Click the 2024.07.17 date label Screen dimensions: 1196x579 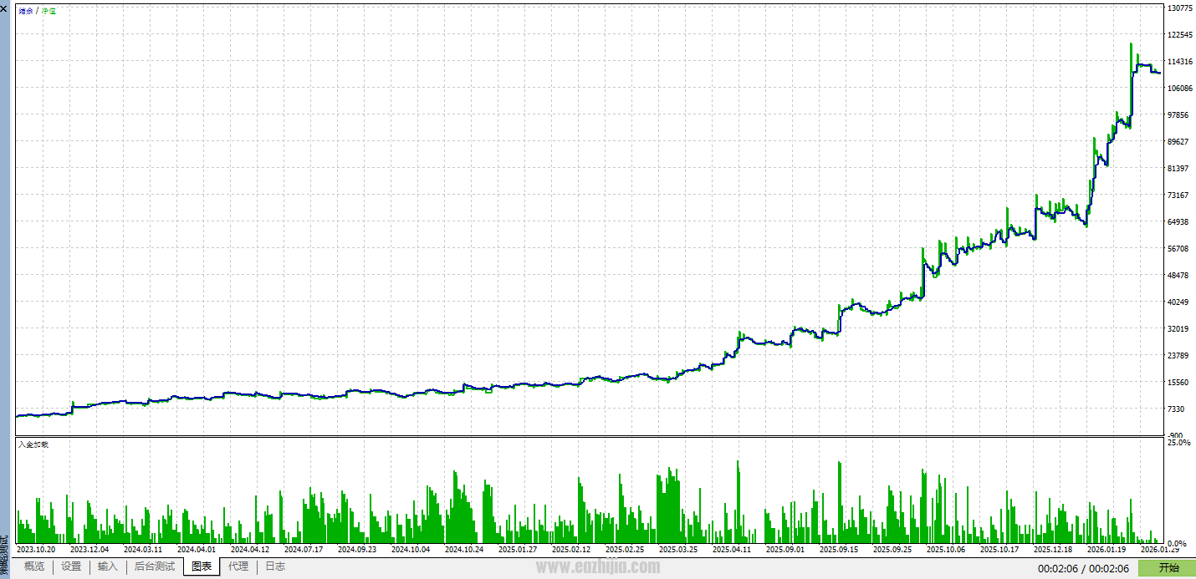(304, 550)
